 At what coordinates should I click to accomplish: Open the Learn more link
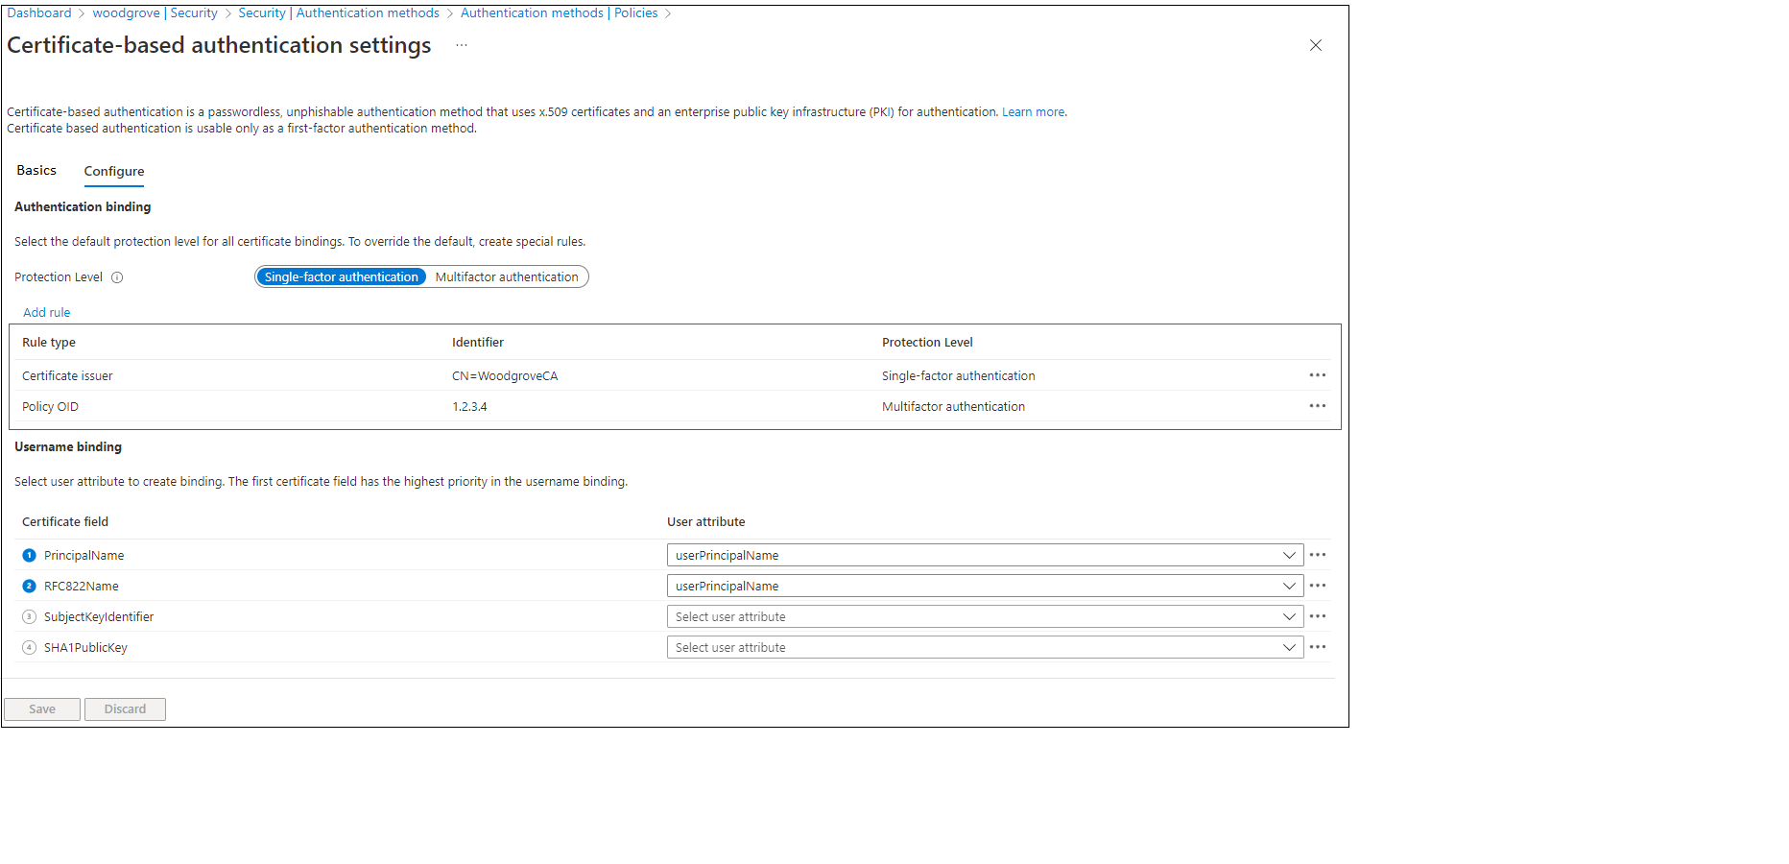[1033, 111]
